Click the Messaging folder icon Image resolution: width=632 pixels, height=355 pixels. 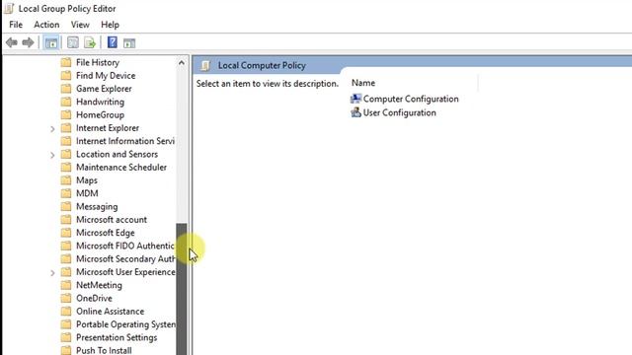[x=66, y=206]
